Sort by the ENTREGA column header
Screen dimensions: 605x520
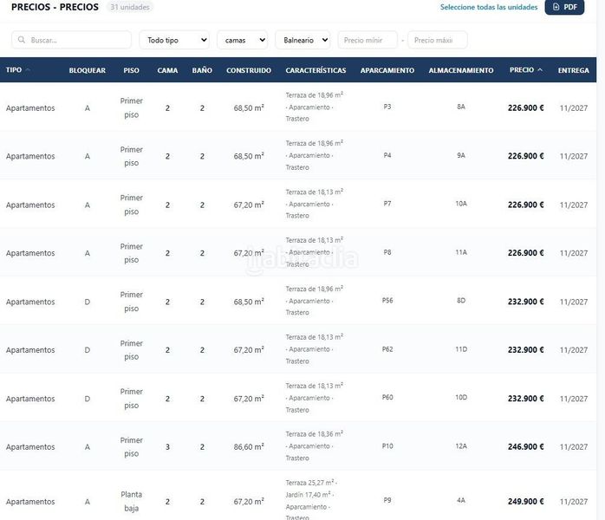[x=573, y=70]
